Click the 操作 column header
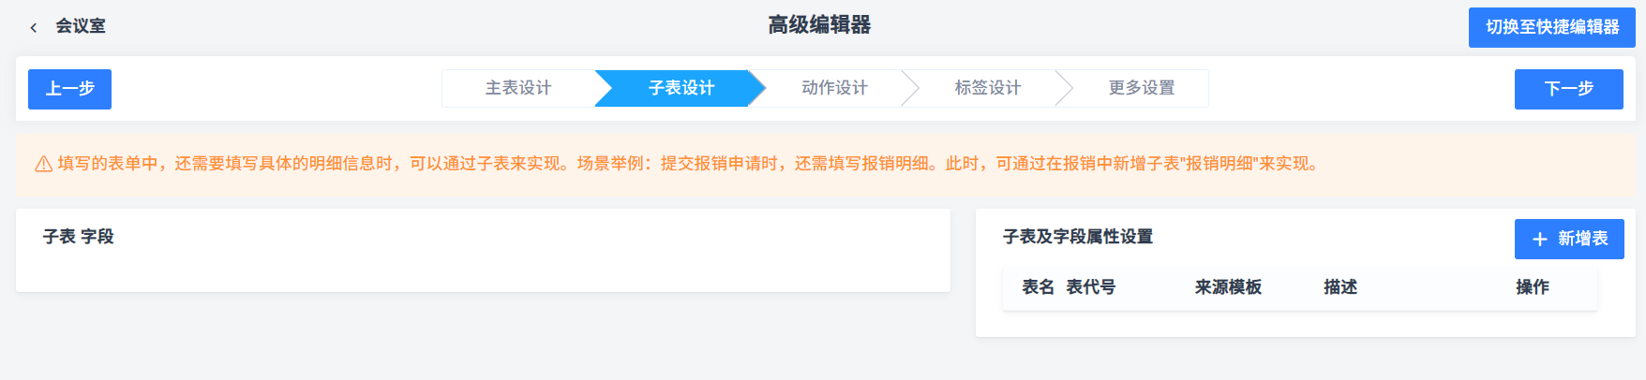The height and width of the screenshot is (380, 1646). pos(1533,287)
